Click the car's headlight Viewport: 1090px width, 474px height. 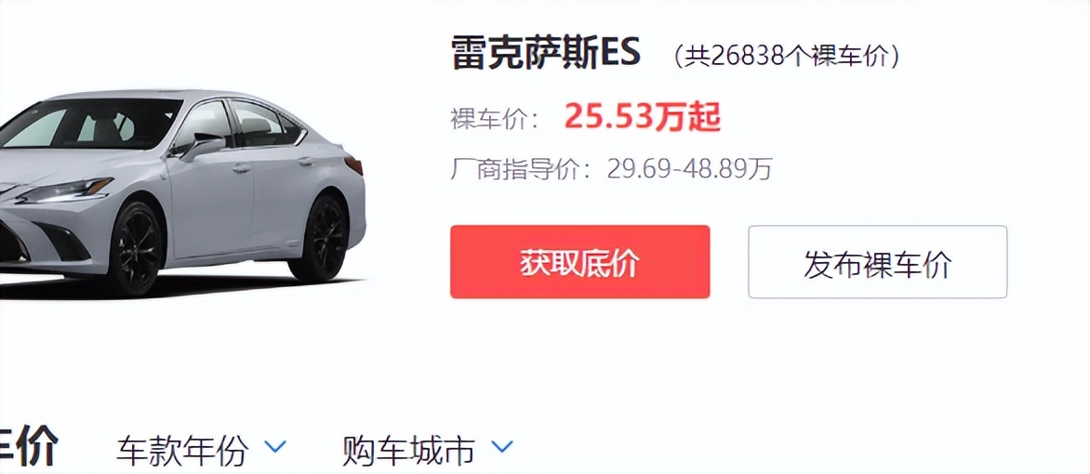[63, 191]
